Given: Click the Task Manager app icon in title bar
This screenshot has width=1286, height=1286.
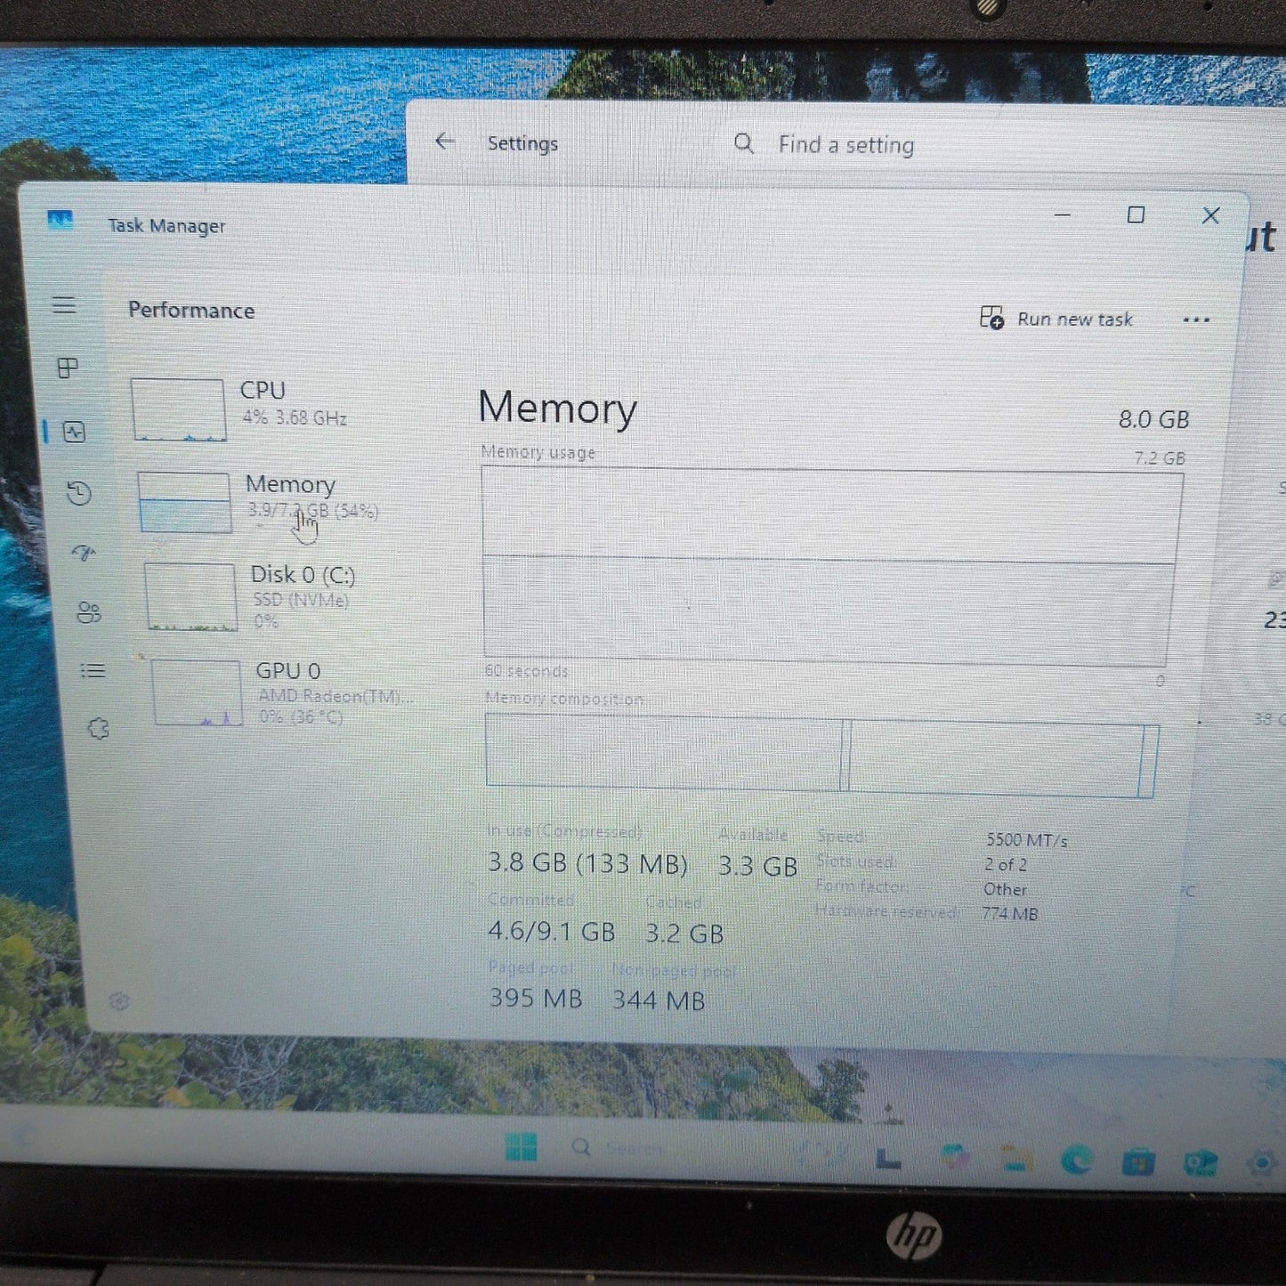Looking at the screenshot, I should pos(61,220).
